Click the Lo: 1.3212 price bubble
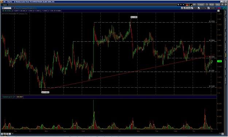This screenshot has height=137, width=228. pos(45,92)
